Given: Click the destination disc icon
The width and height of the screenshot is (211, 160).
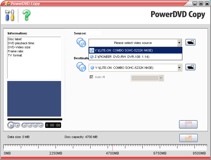Looking at the screenshot, I should click(x=81, y=67).
